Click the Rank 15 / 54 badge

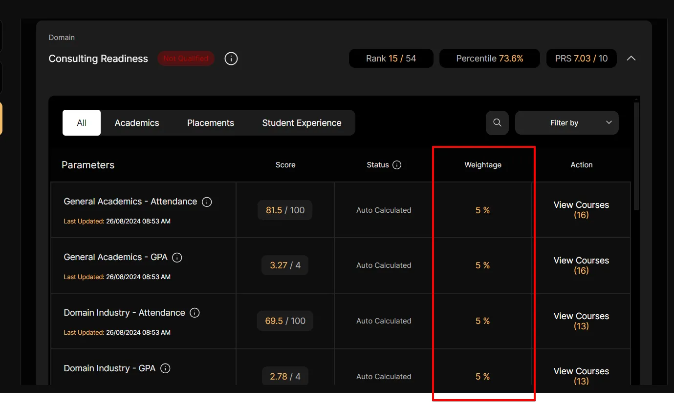point(391,59)
